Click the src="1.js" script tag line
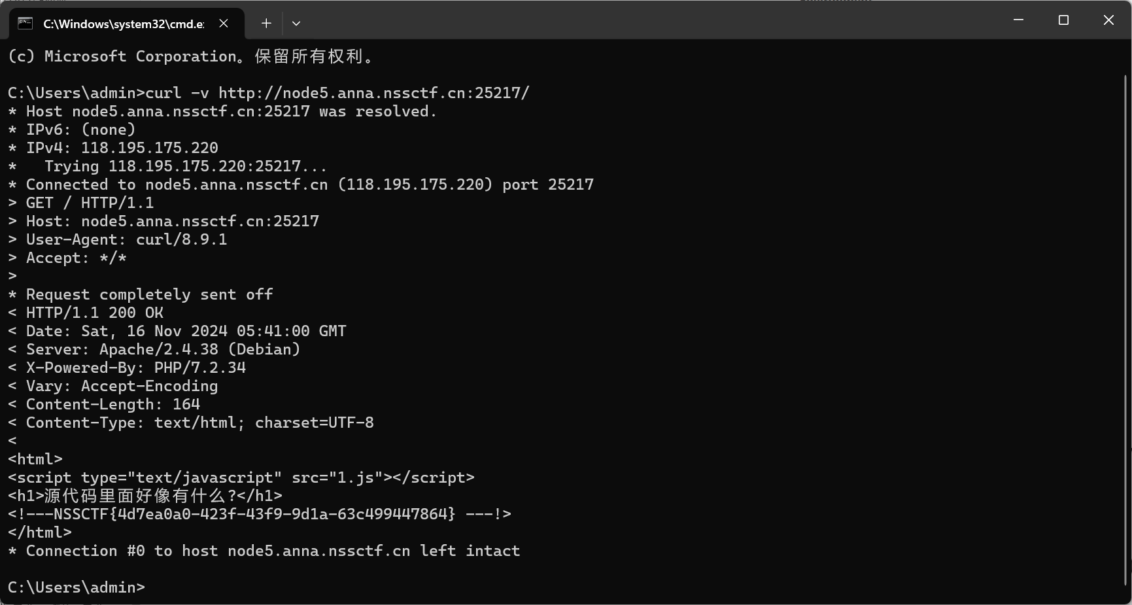The height and width of the screenshot is (605, 1132). [x=241, y=477]
